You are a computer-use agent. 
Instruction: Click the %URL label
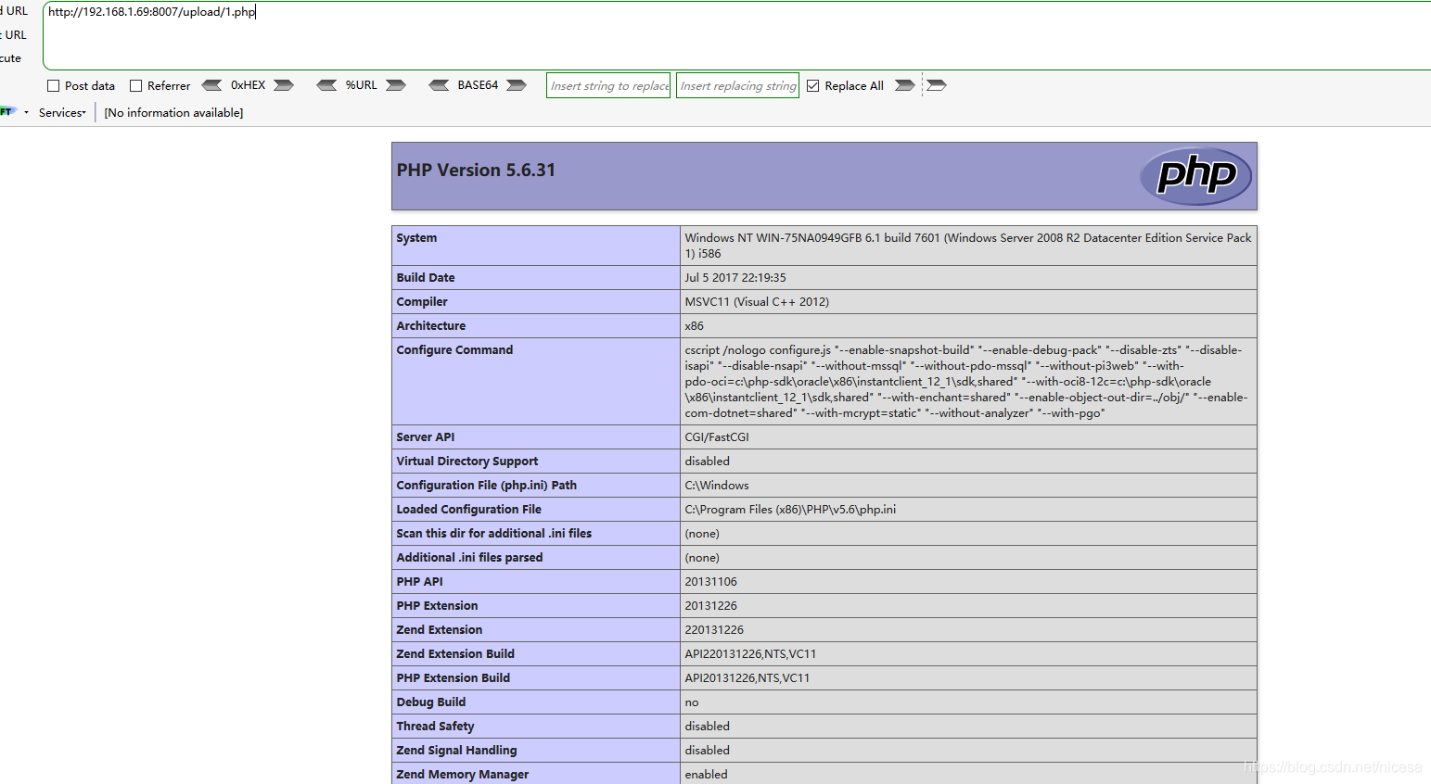(361, 85)
